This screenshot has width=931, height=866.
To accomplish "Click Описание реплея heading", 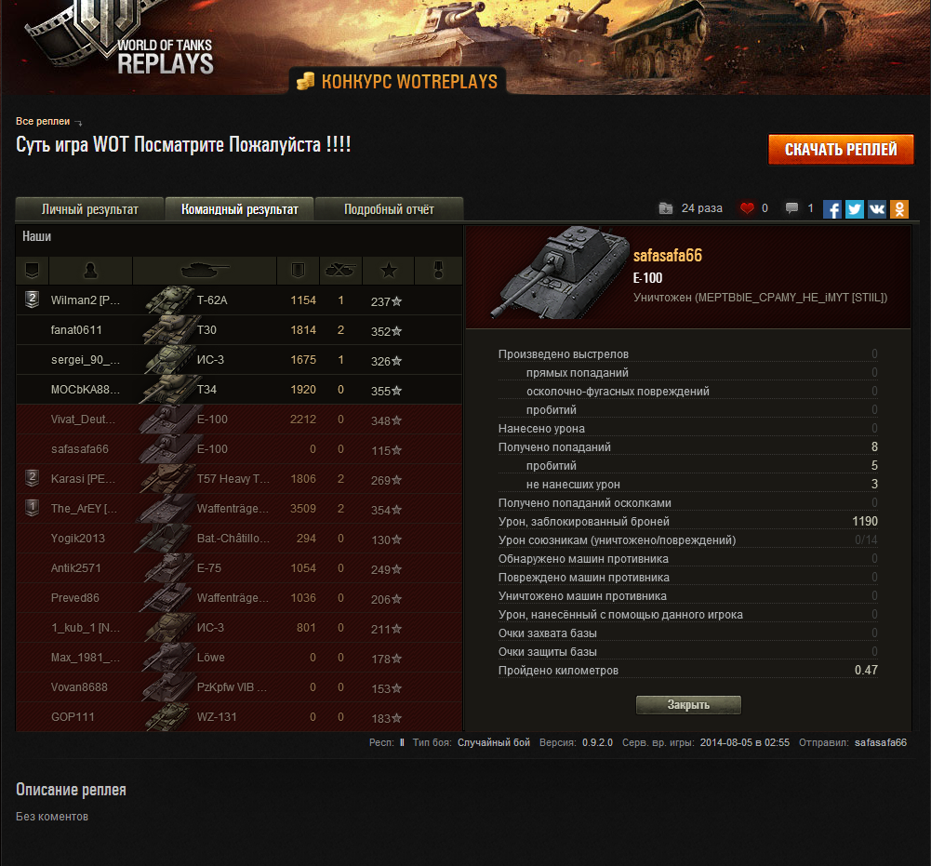I will click(x=71, y=790).
